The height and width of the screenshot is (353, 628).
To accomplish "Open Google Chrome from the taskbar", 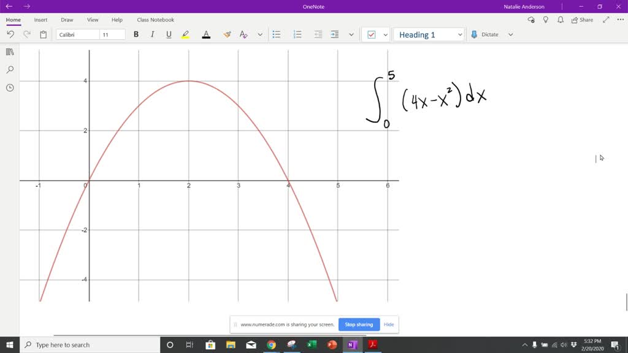I will 271,344.
